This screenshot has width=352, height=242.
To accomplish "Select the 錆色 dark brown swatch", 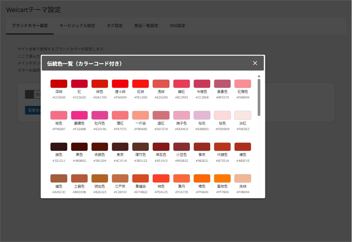I will 59,146.
